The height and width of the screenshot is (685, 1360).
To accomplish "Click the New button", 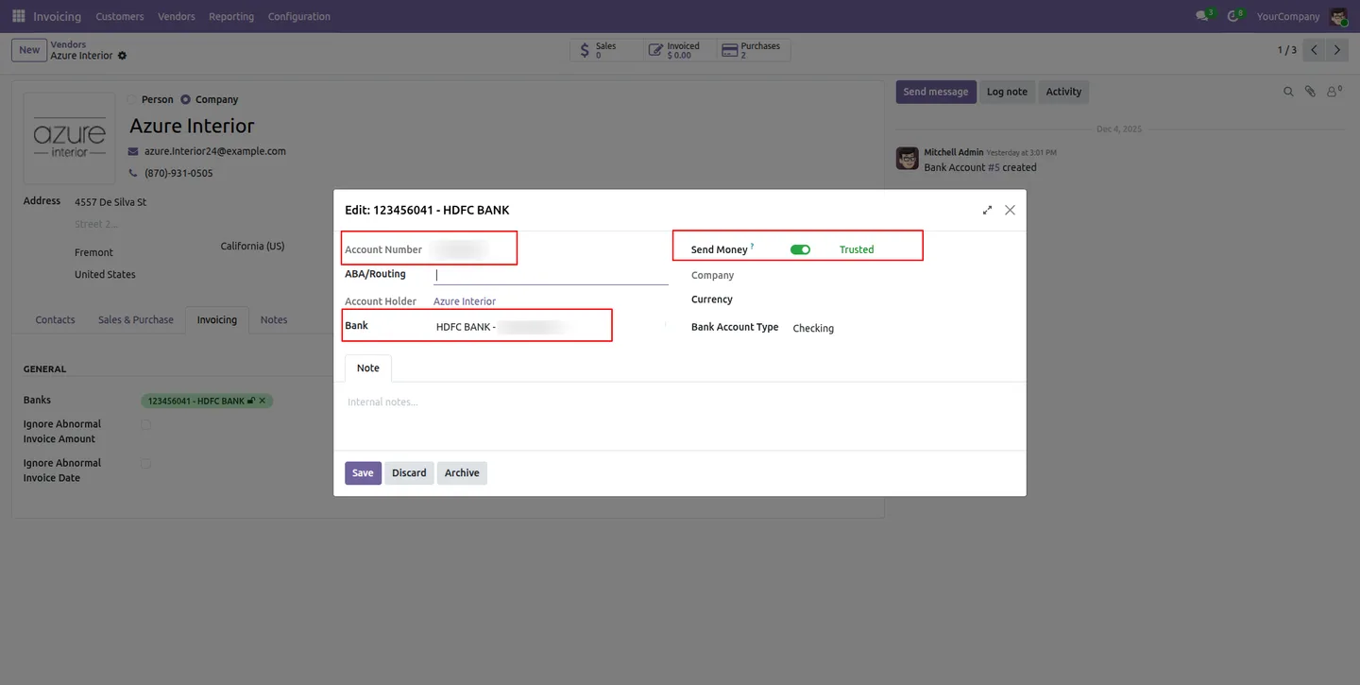I will tap(29, 50).
